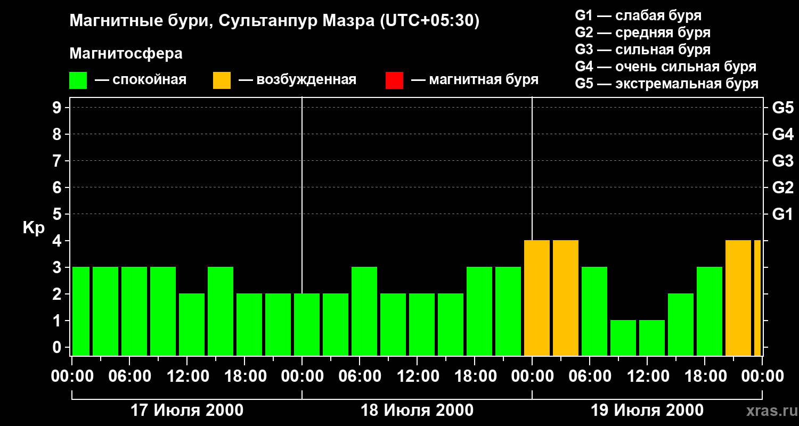Image resolution: width=799 pixels, height=426 pixels.
Task: Click the orange Kp 4 bar crossing the 19 Июля midnight line
Action: pyautogui.click(x=537, y=298)
